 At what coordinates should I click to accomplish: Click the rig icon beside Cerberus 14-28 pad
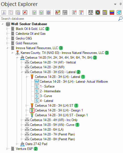point(22,58)
